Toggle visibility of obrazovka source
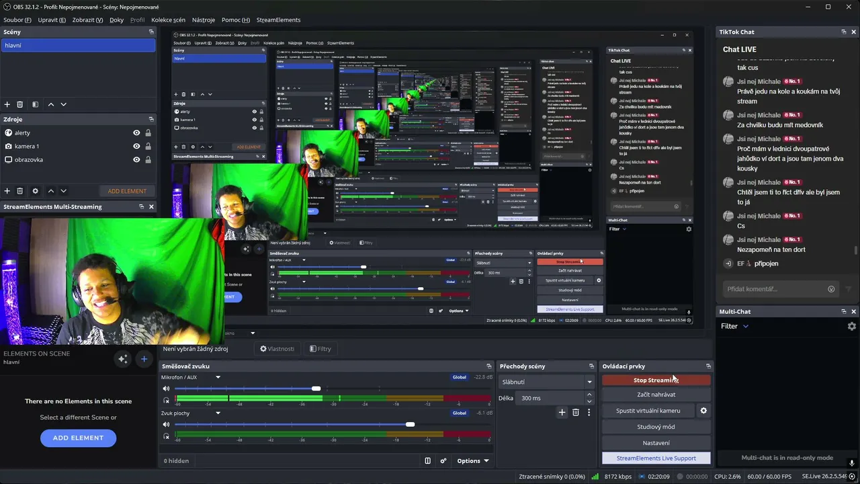 (136, 160)
